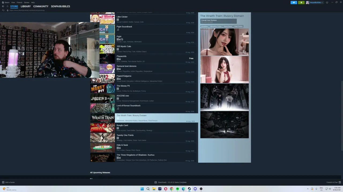The width and height of the screenshot is (343, 192).
Task: Open the Downloads manager icon
Action: (x=156, y=182)
